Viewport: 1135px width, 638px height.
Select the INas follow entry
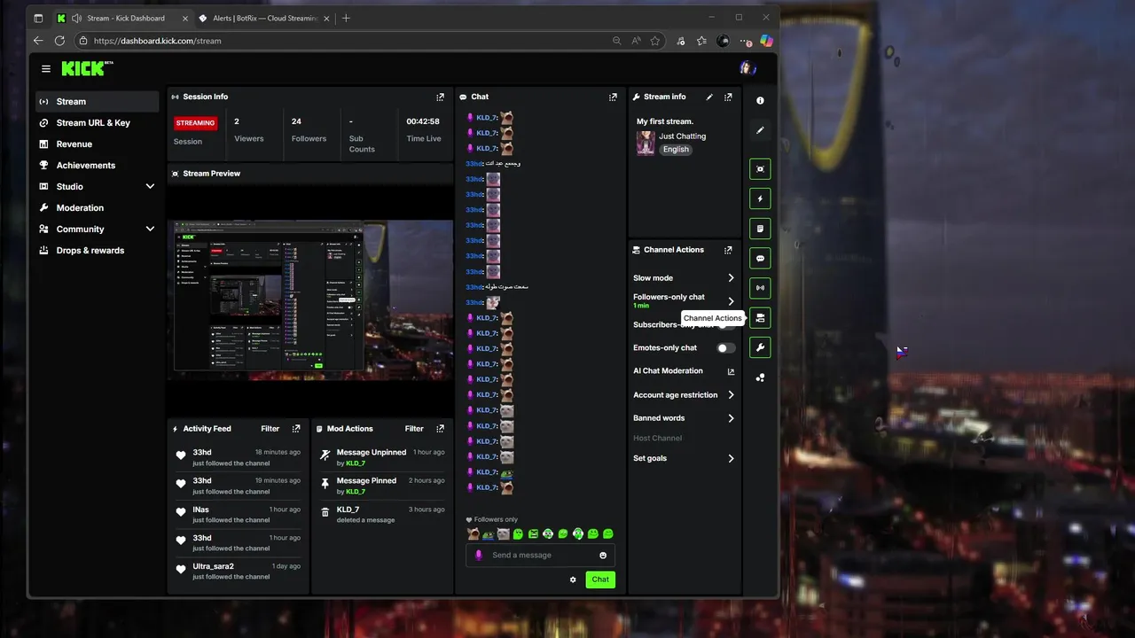pos(238,515)
